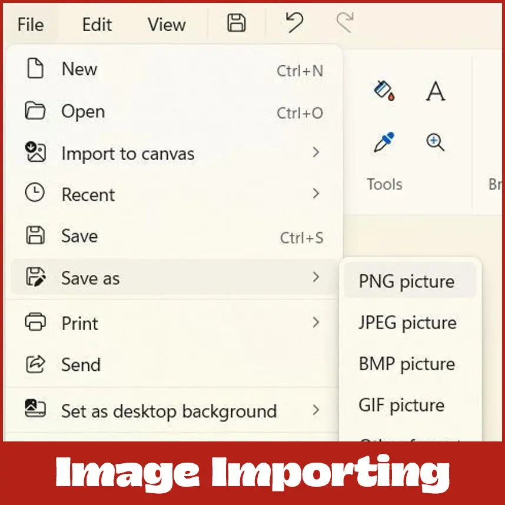Select the Magnifier zoom tool
This screenshot has width=505, height=505.
pyautogui.click(x=436, y=142)
